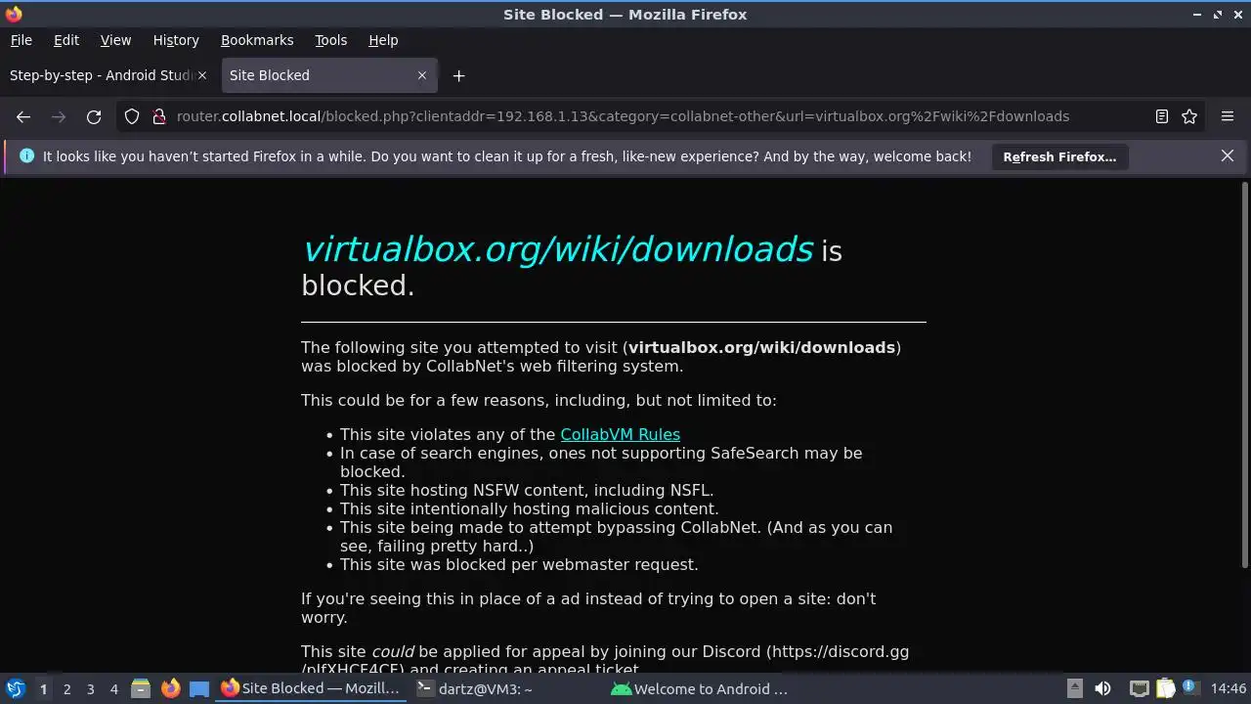
Task: Open a new tab with plus button
Action: click(x=458, y=75)
